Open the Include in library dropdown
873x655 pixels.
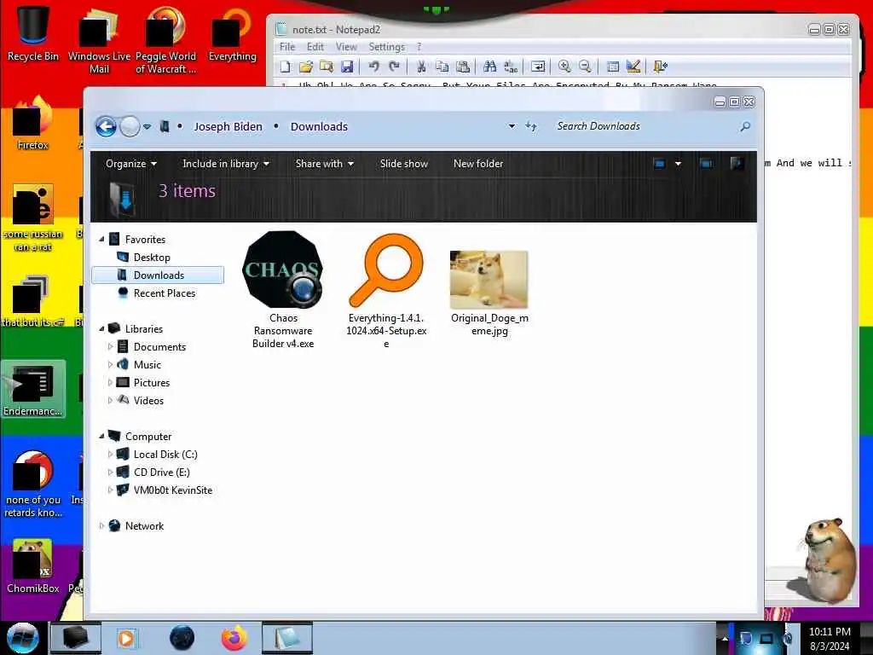point(226,164)
